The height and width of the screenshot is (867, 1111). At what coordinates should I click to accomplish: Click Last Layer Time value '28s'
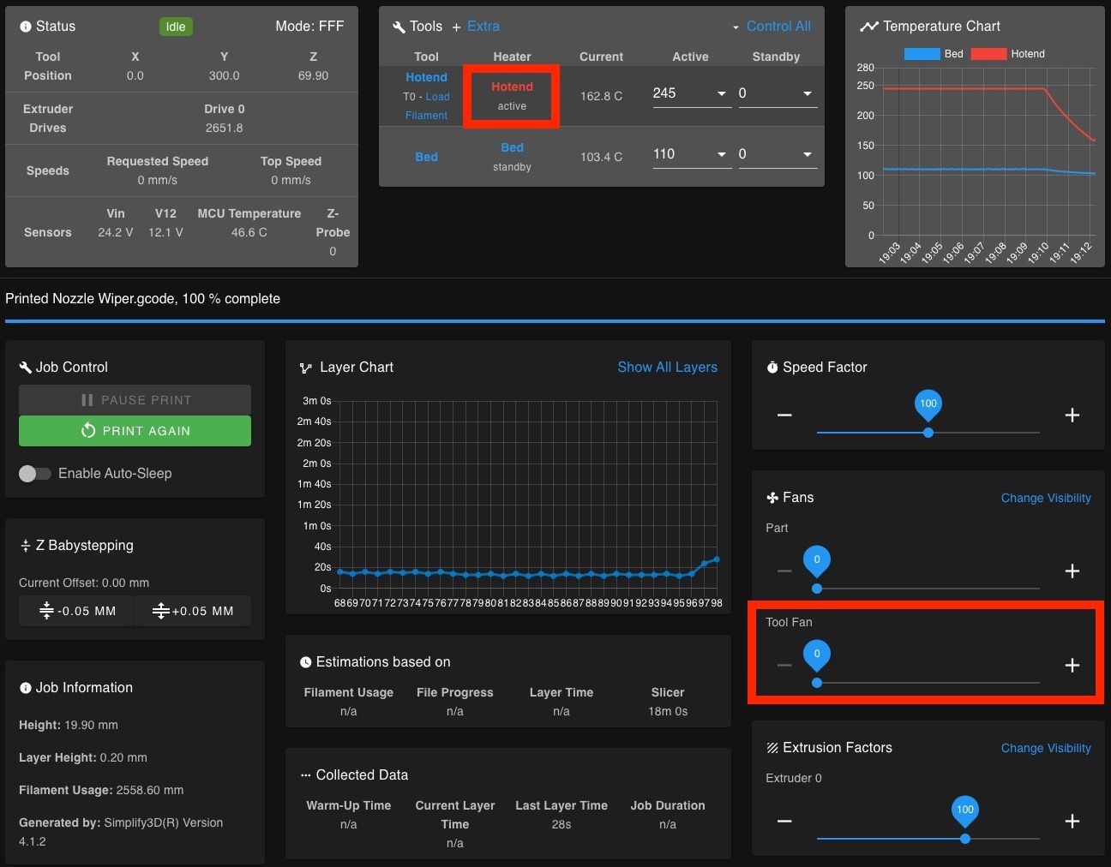pyautogui.click(x=562, y=824)
